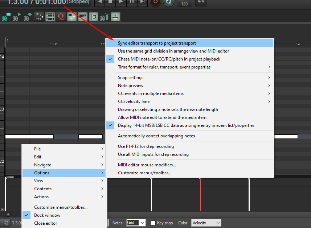Image resolution: width=311 pixels, height=228 pixels.
Task: Click the palette with foot icon
Action: pos(104,17)
